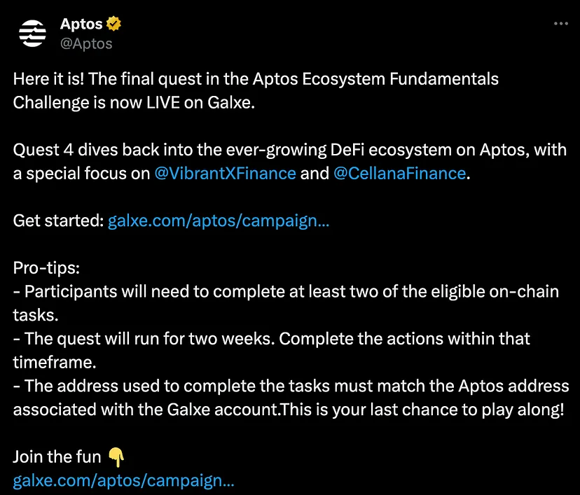Click the "Join the fun" text
The width and height of the screenshot is (580, 495).
click(57, 457)
